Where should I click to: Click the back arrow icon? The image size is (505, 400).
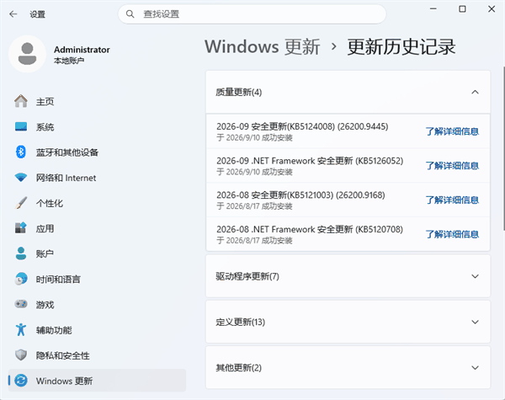pyautogui.click(x=13, y=13)
